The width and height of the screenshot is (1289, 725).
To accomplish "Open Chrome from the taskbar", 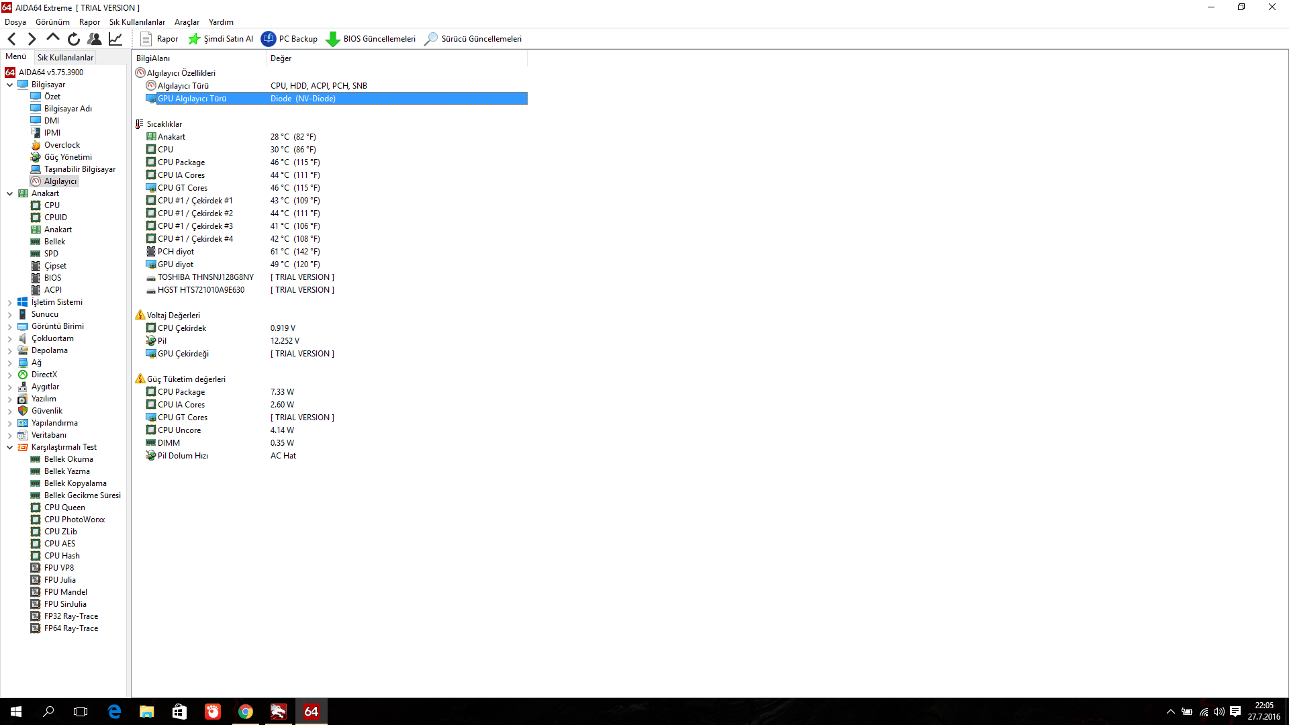I will (246, 712).
